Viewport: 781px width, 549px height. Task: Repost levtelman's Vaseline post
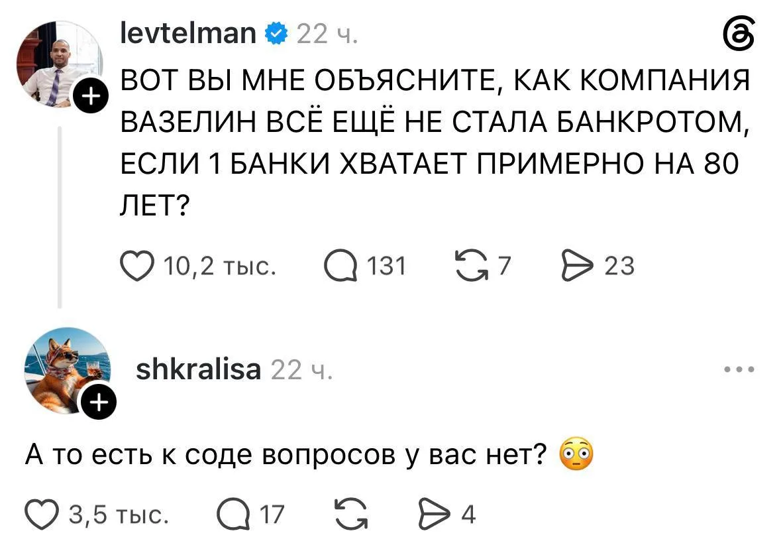(x=472, y=266)
